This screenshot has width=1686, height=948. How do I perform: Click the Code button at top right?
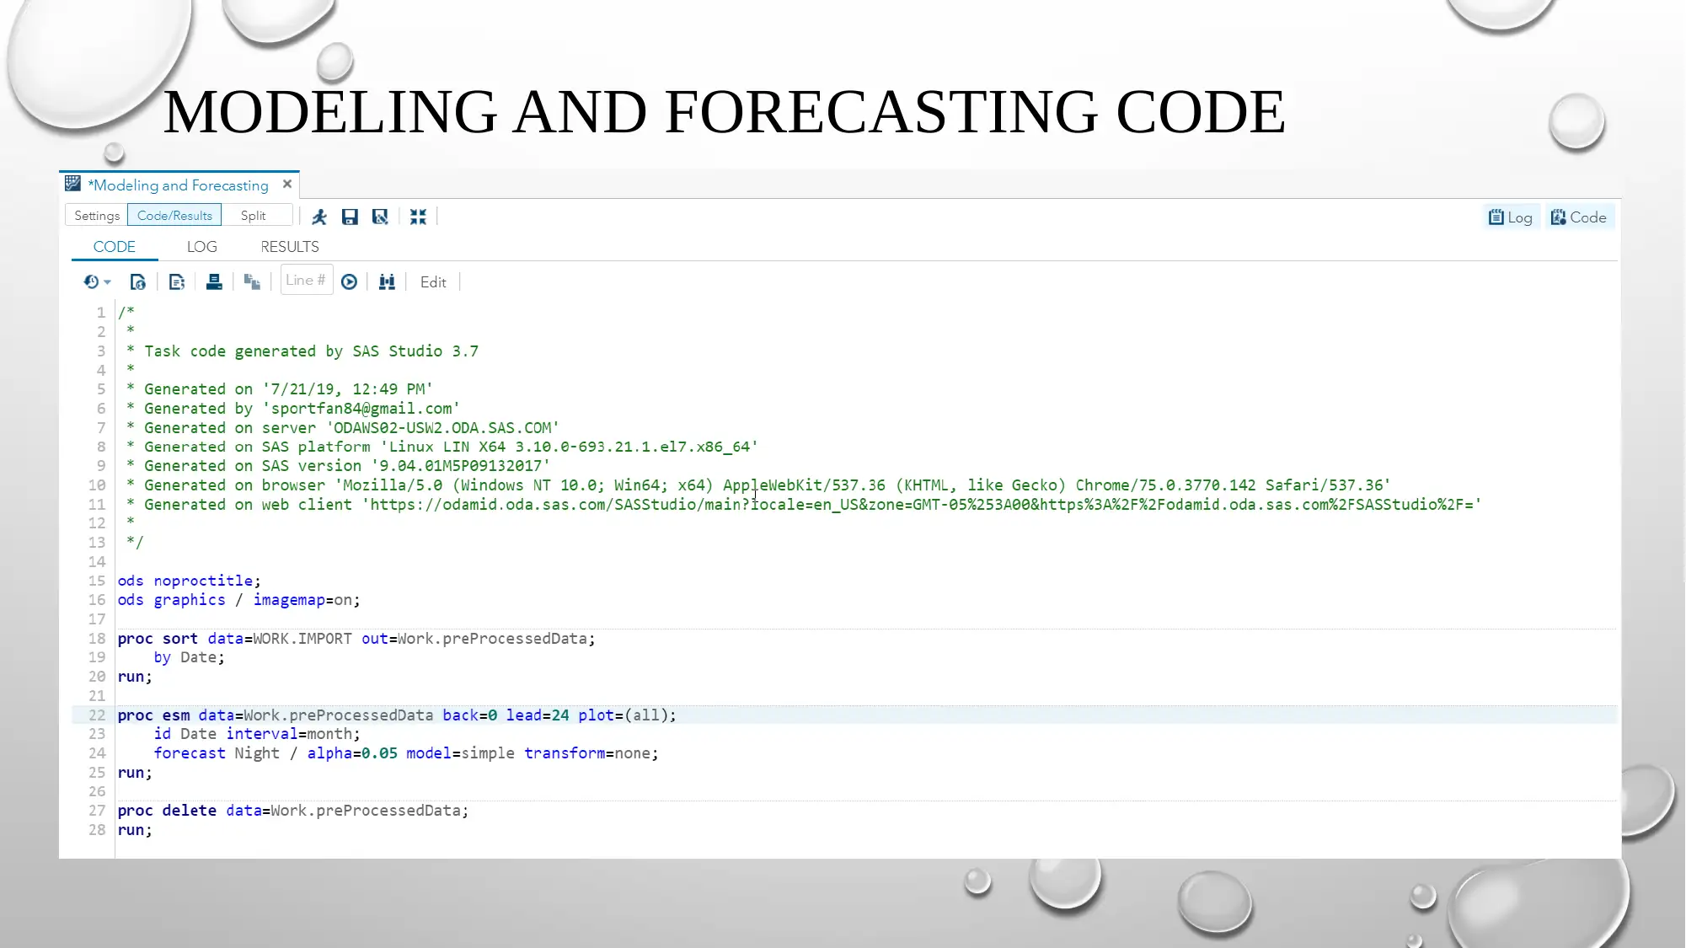(1579, 217)
